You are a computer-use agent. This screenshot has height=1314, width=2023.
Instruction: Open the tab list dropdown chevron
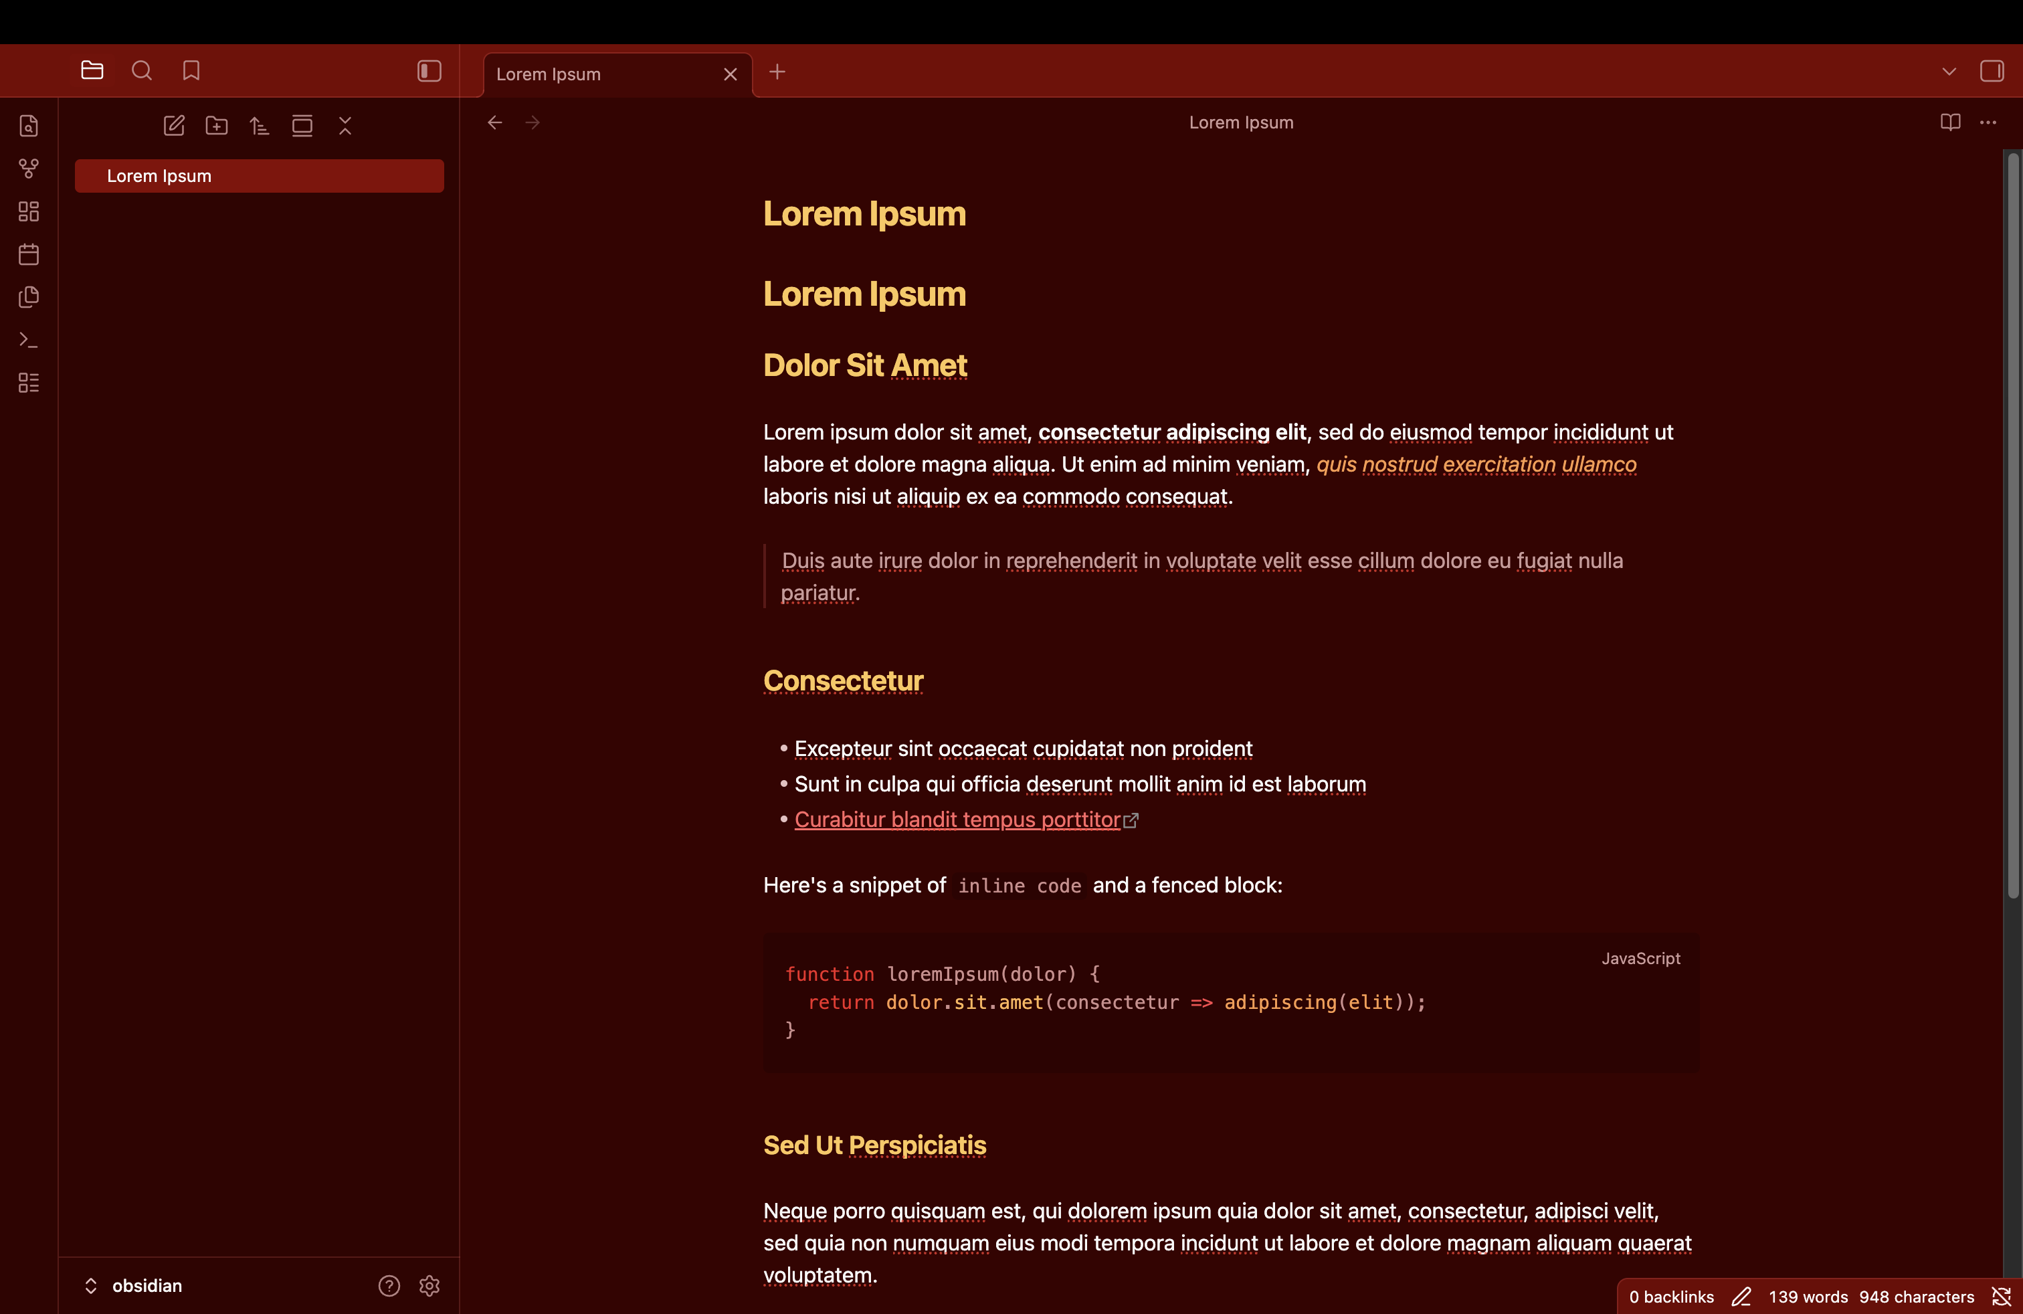[x=1949, y=72]
